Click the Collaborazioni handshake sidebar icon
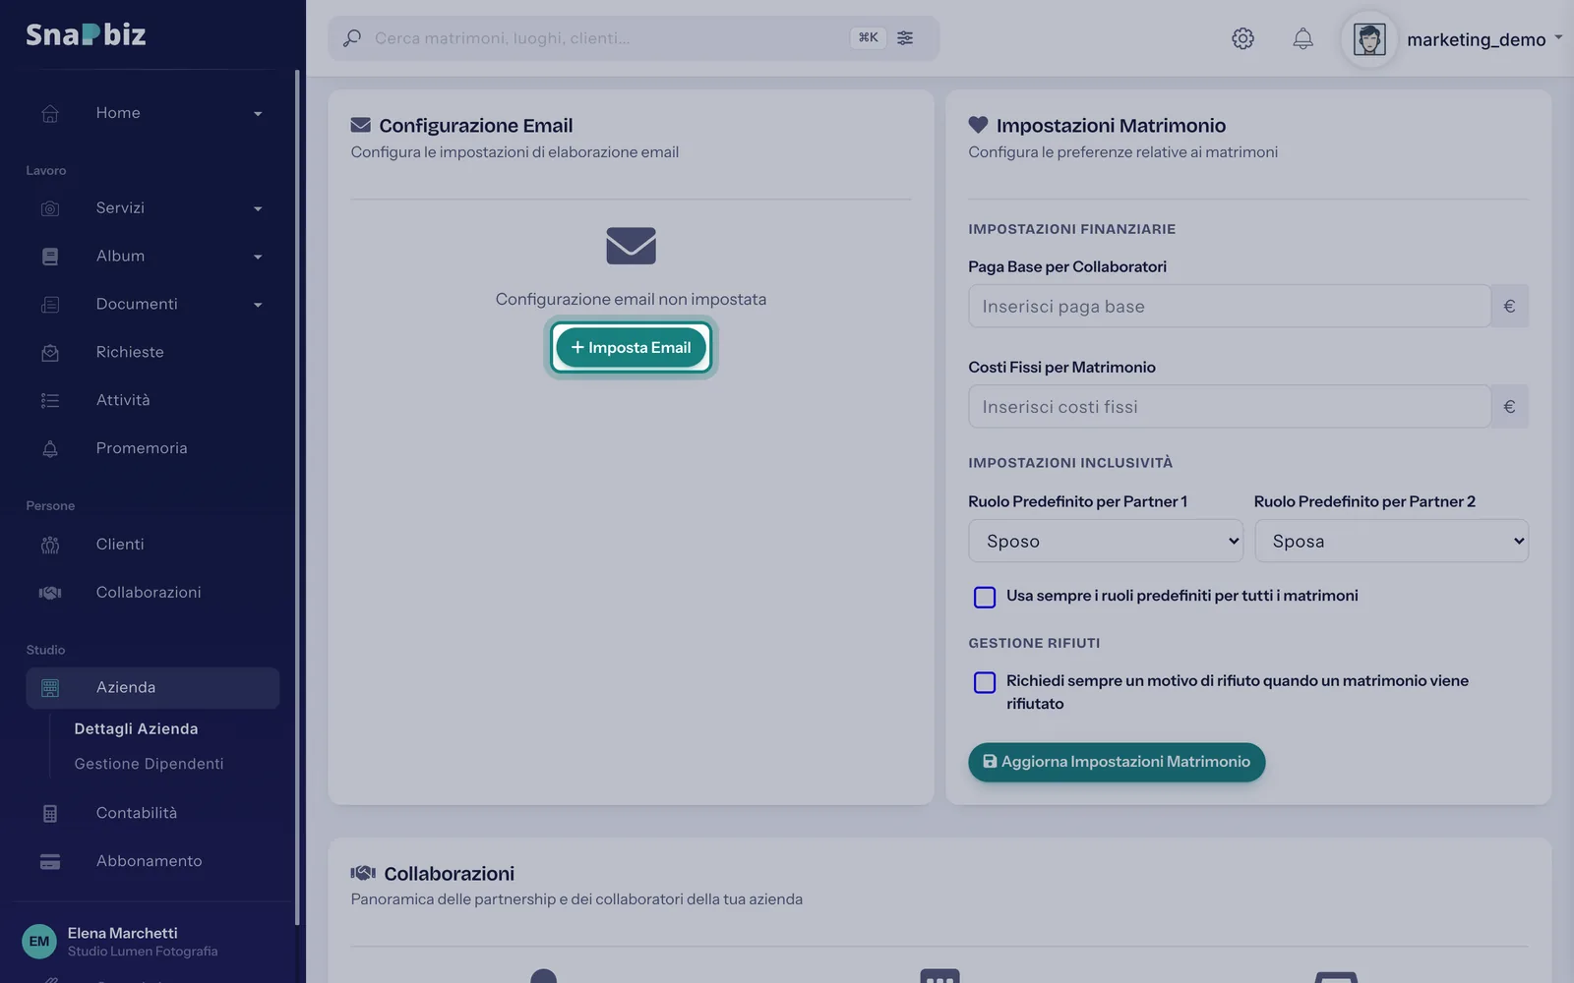The image size is (1574, 983). (50, 593)
